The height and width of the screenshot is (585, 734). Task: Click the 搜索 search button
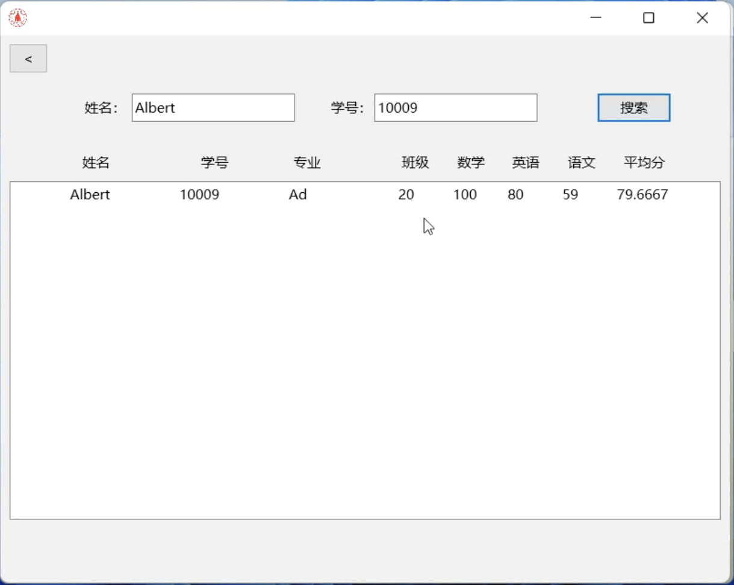633,108
